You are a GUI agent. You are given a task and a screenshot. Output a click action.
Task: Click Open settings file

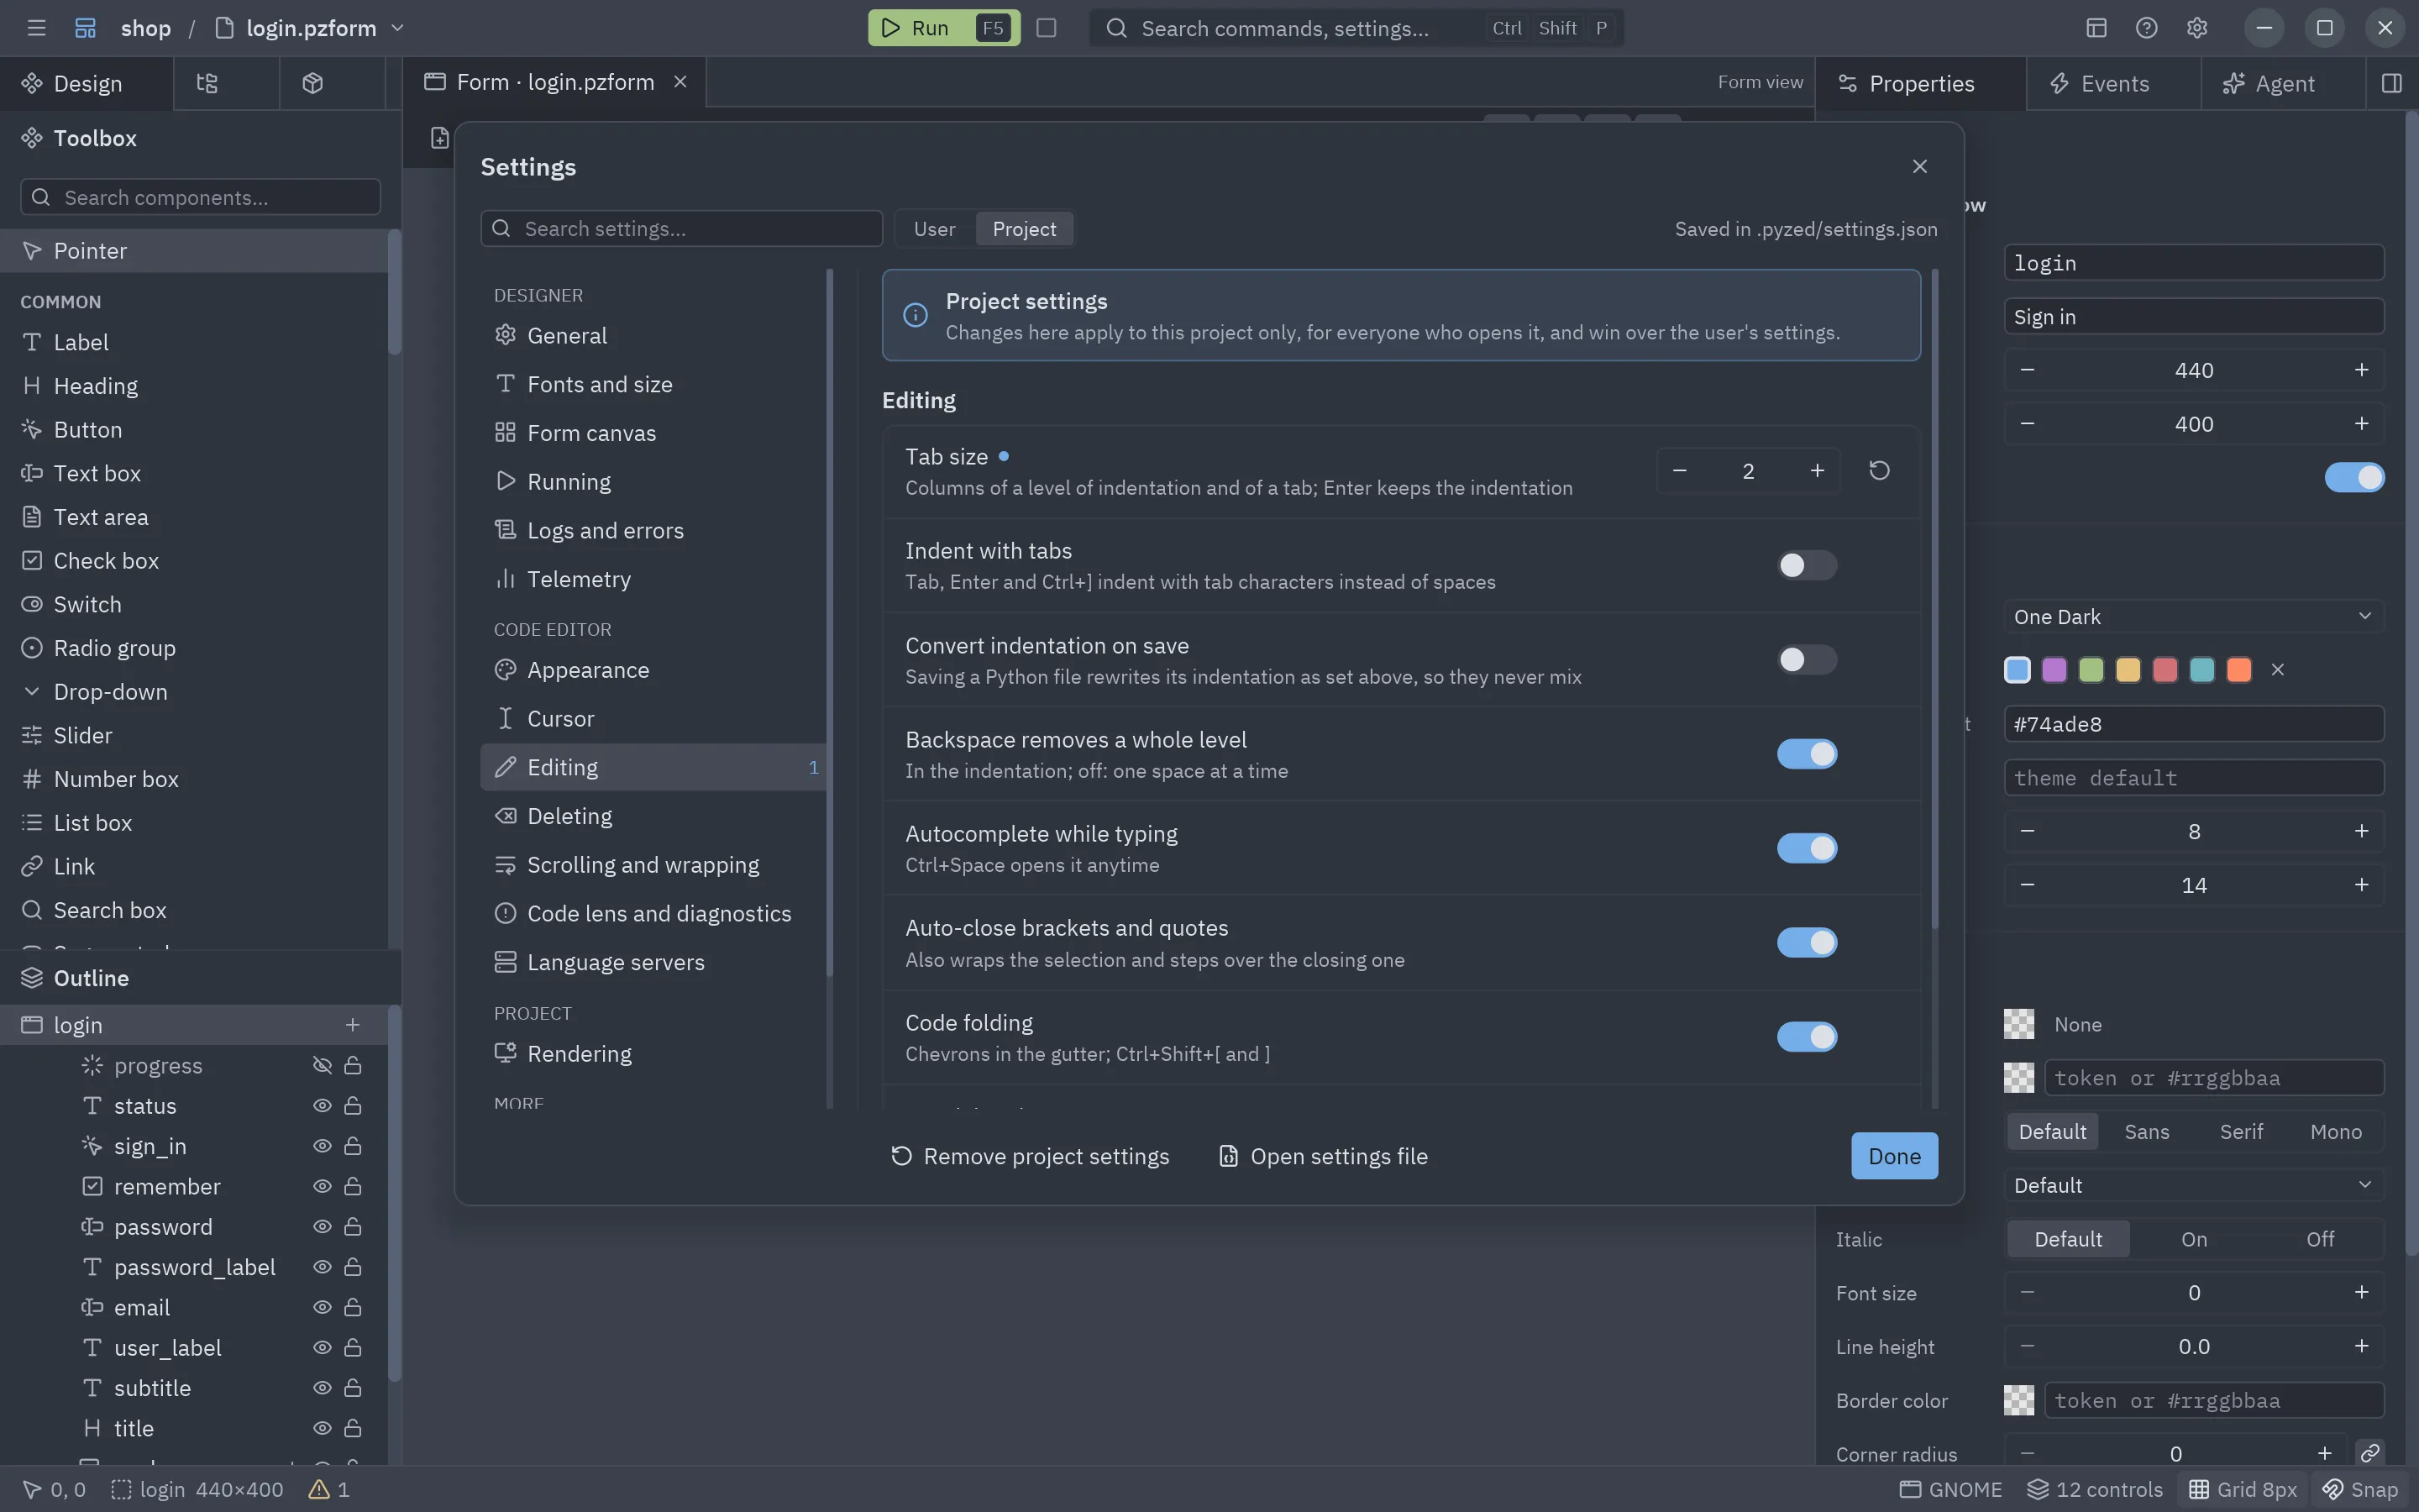[x=1322, y=1156]
